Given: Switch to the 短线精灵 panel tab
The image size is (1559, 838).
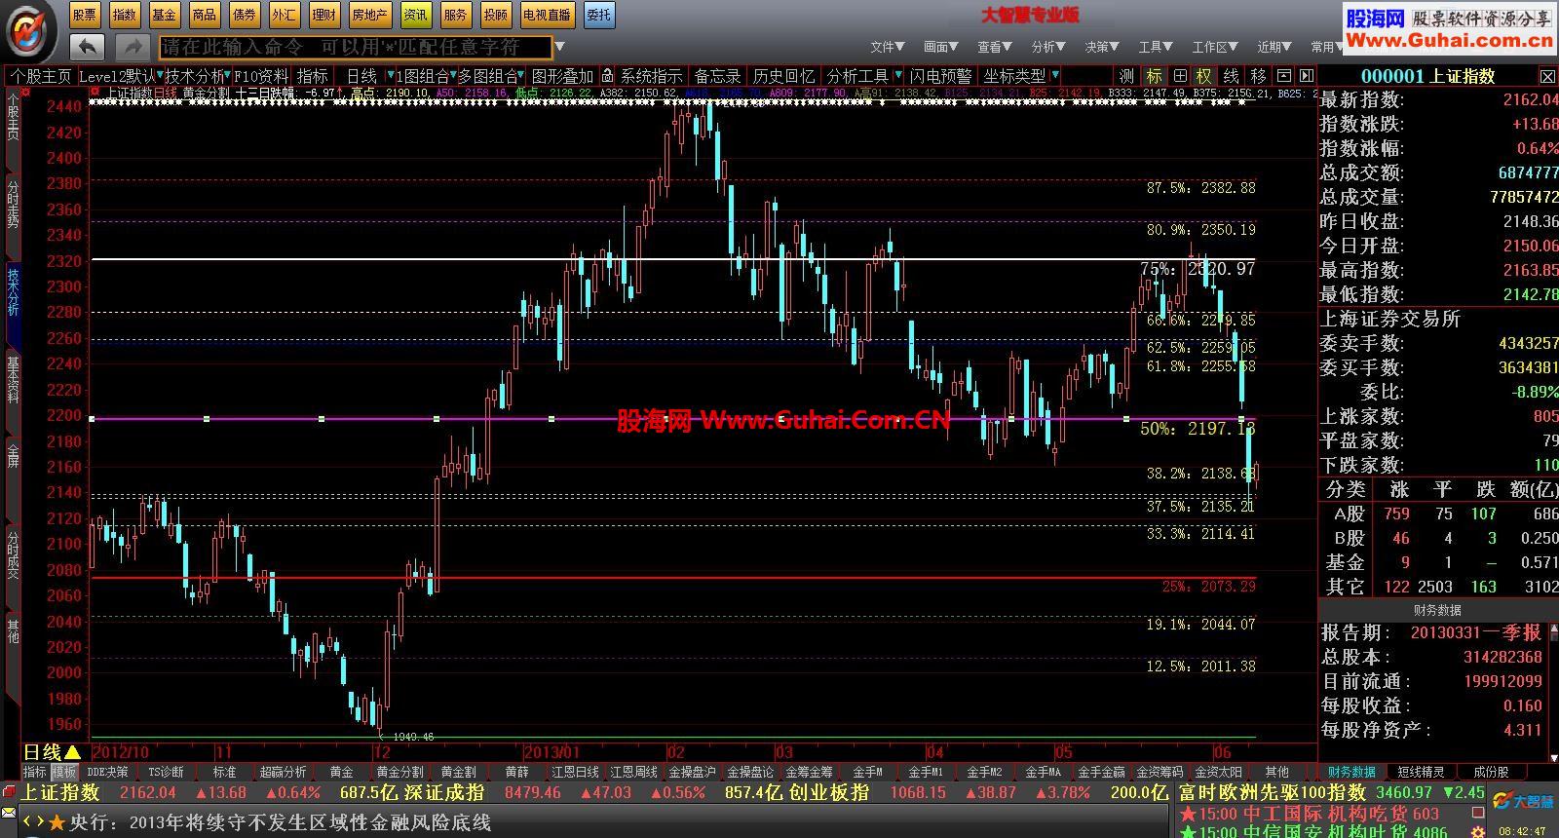Looking at the screenshot, I should click(1421, 772).
